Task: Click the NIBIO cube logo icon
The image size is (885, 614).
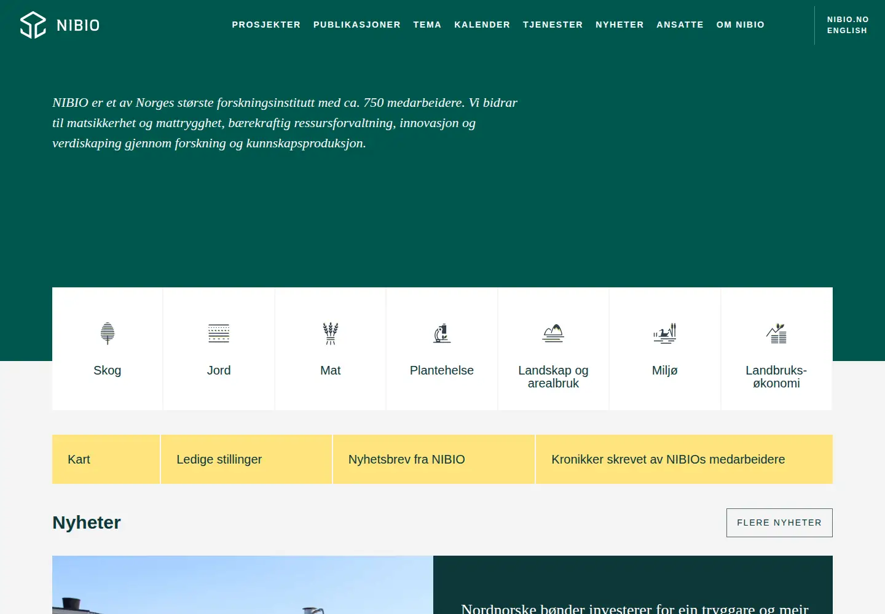Action: coord(33,25)
